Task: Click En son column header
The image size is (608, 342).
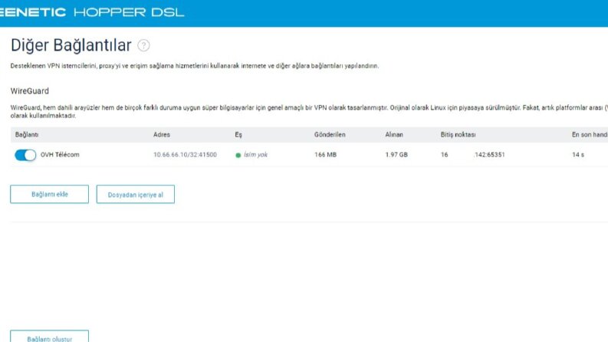Action: click(590, 134)
